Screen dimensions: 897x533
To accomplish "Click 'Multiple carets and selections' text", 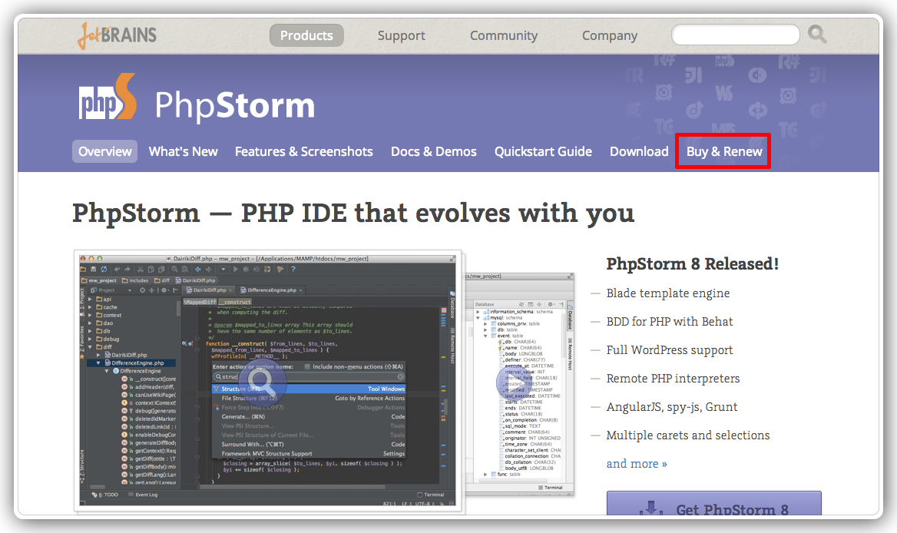I will click(687, 435).
